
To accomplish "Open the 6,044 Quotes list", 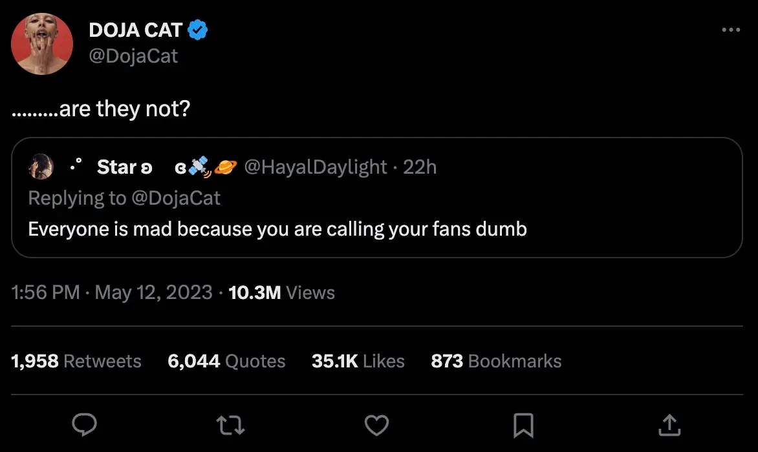I will point(226,361).
